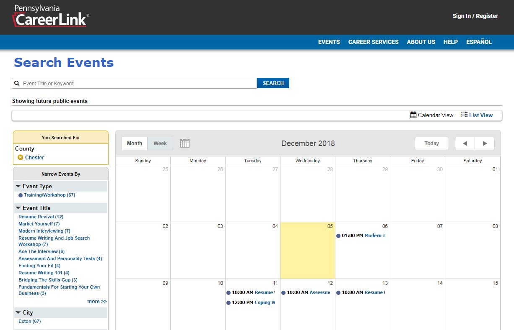Collapse the City section
The height and width of the screenshot is (330, 514).
tap(18, 312)
